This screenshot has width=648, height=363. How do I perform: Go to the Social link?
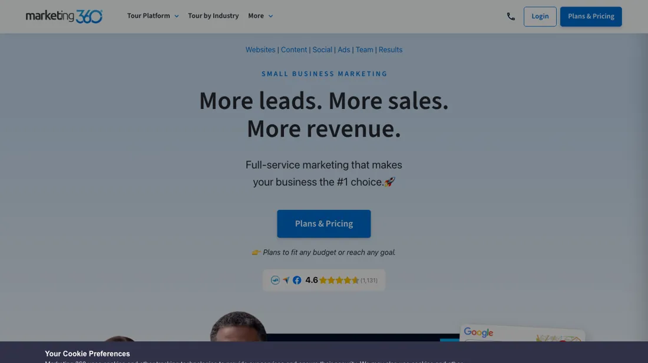(x=322, y=49)
